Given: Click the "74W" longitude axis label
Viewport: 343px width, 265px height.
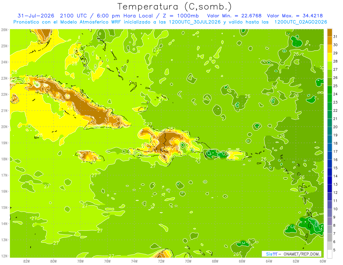Looking at the screenshot, I should point(134,261).
